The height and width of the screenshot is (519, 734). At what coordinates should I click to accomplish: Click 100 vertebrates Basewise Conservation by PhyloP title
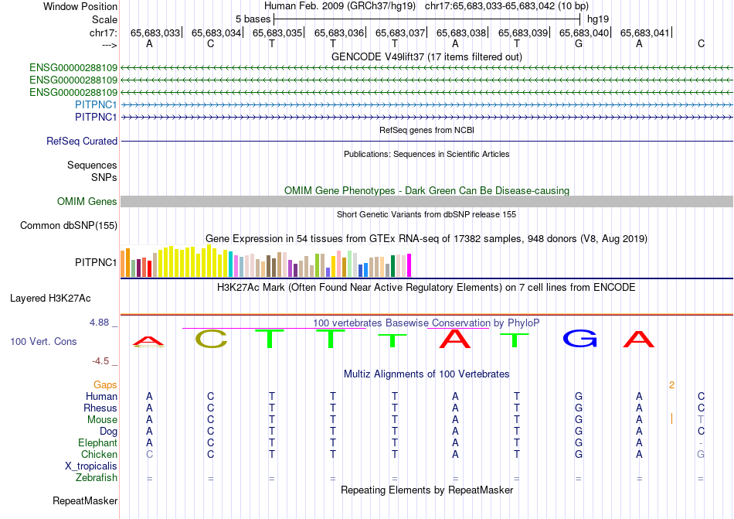point(426,323)
